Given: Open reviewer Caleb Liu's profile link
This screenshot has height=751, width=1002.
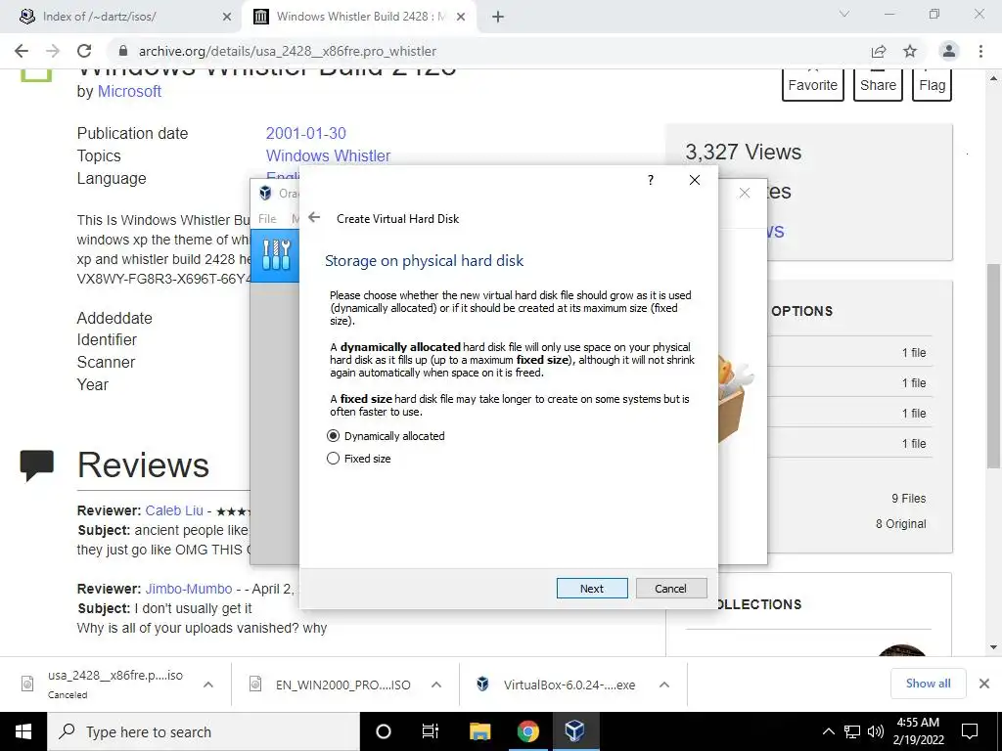Looking at the screenshot, I should (x=174, y=510).
